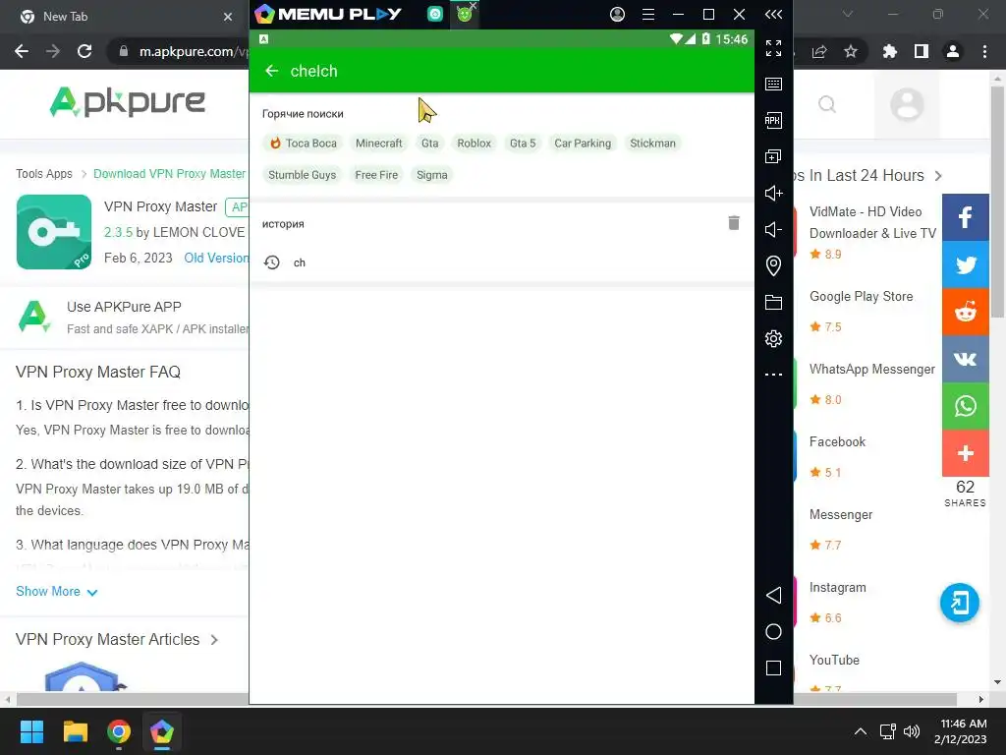This screenshot has width=1006, height=755.
Task: Open VidMate HD Video Downloader entry
Action: pos(872,222)
